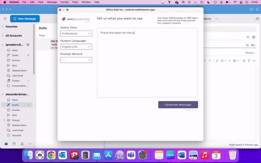
Task: Open the App Store from the Dock
Action: 108,155
